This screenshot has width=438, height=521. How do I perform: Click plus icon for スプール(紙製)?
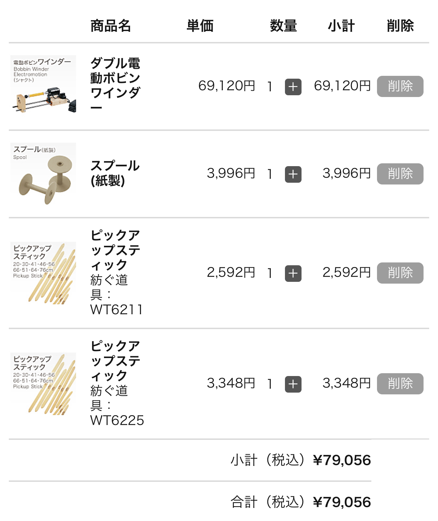tap(293, 174)
